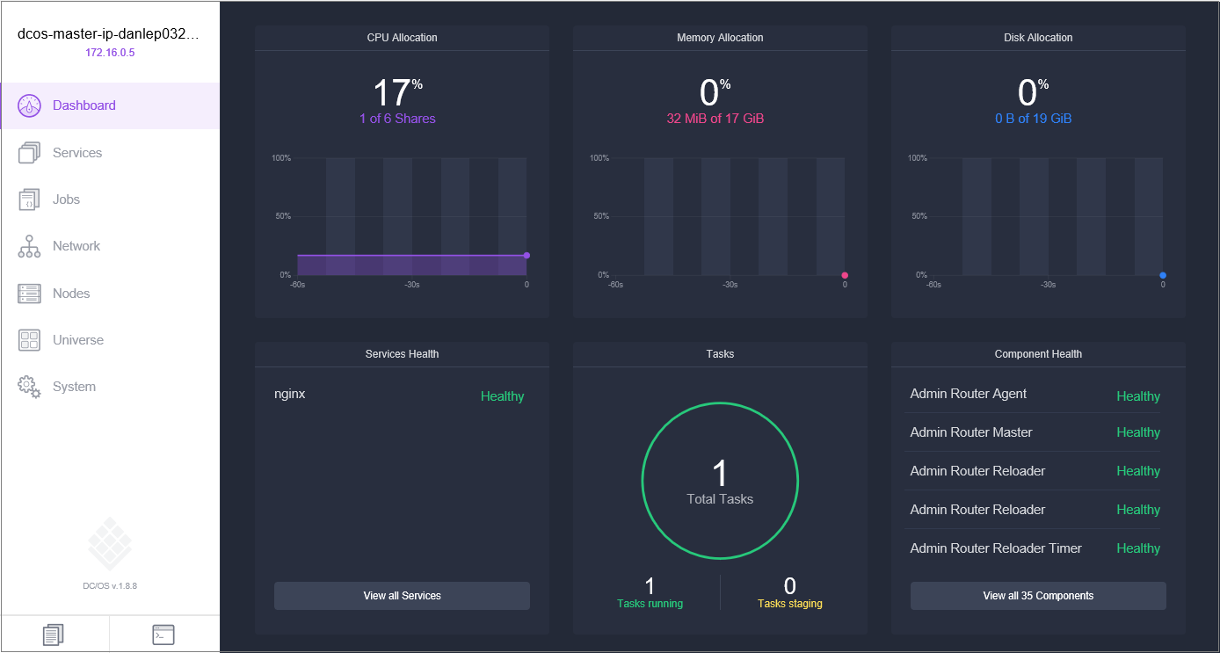Select the Jobs sidebar icon
Image resolution: width=1220 pixels, height=653 pixels.
[x=28, y=199]
